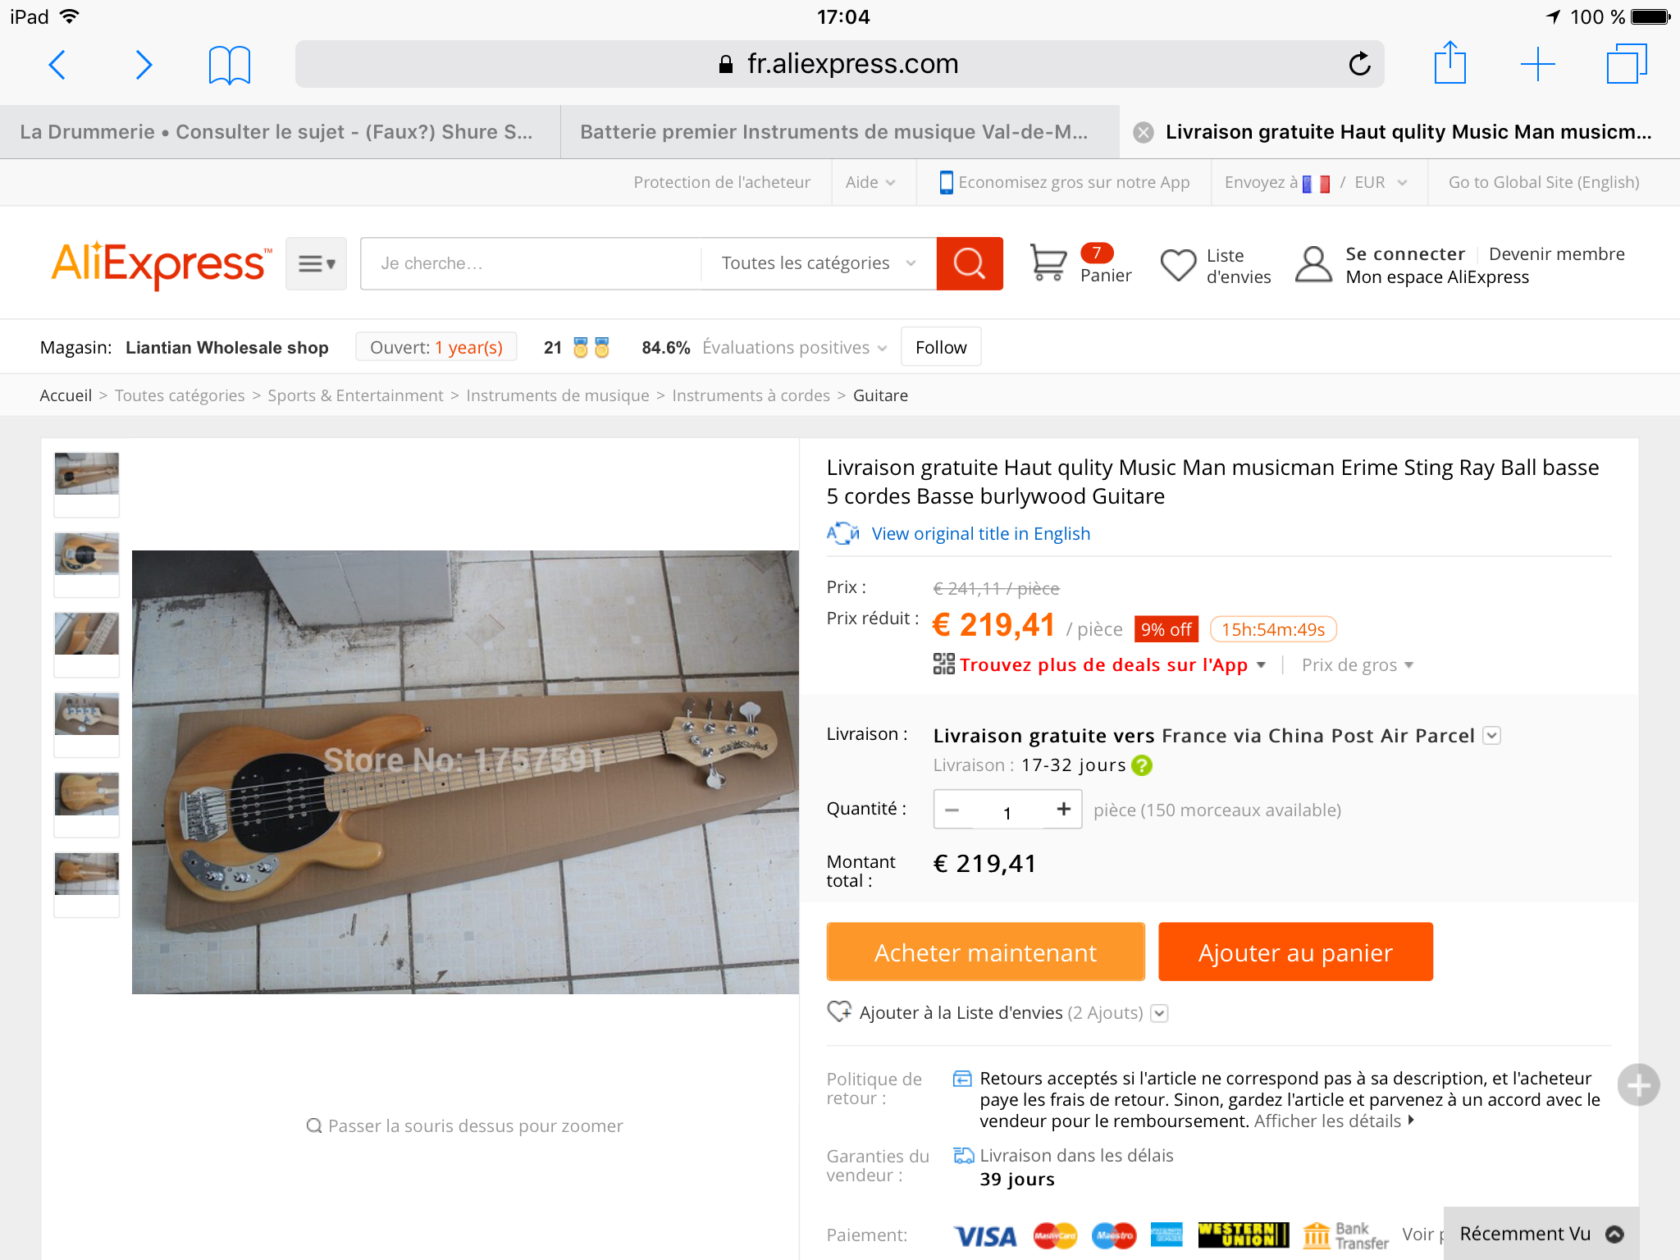This screenshot has height=1260, width=1680.
Task: Click the Liste d'envies heart icon
Action: [x=1178, y=265]
